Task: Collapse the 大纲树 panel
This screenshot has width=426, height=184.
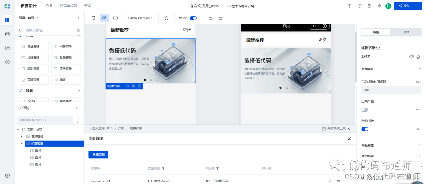Action: click(77, 108)
